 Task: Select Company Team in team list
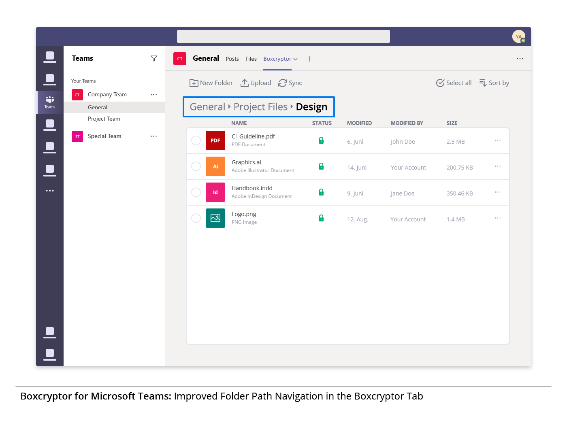[107, 95]
